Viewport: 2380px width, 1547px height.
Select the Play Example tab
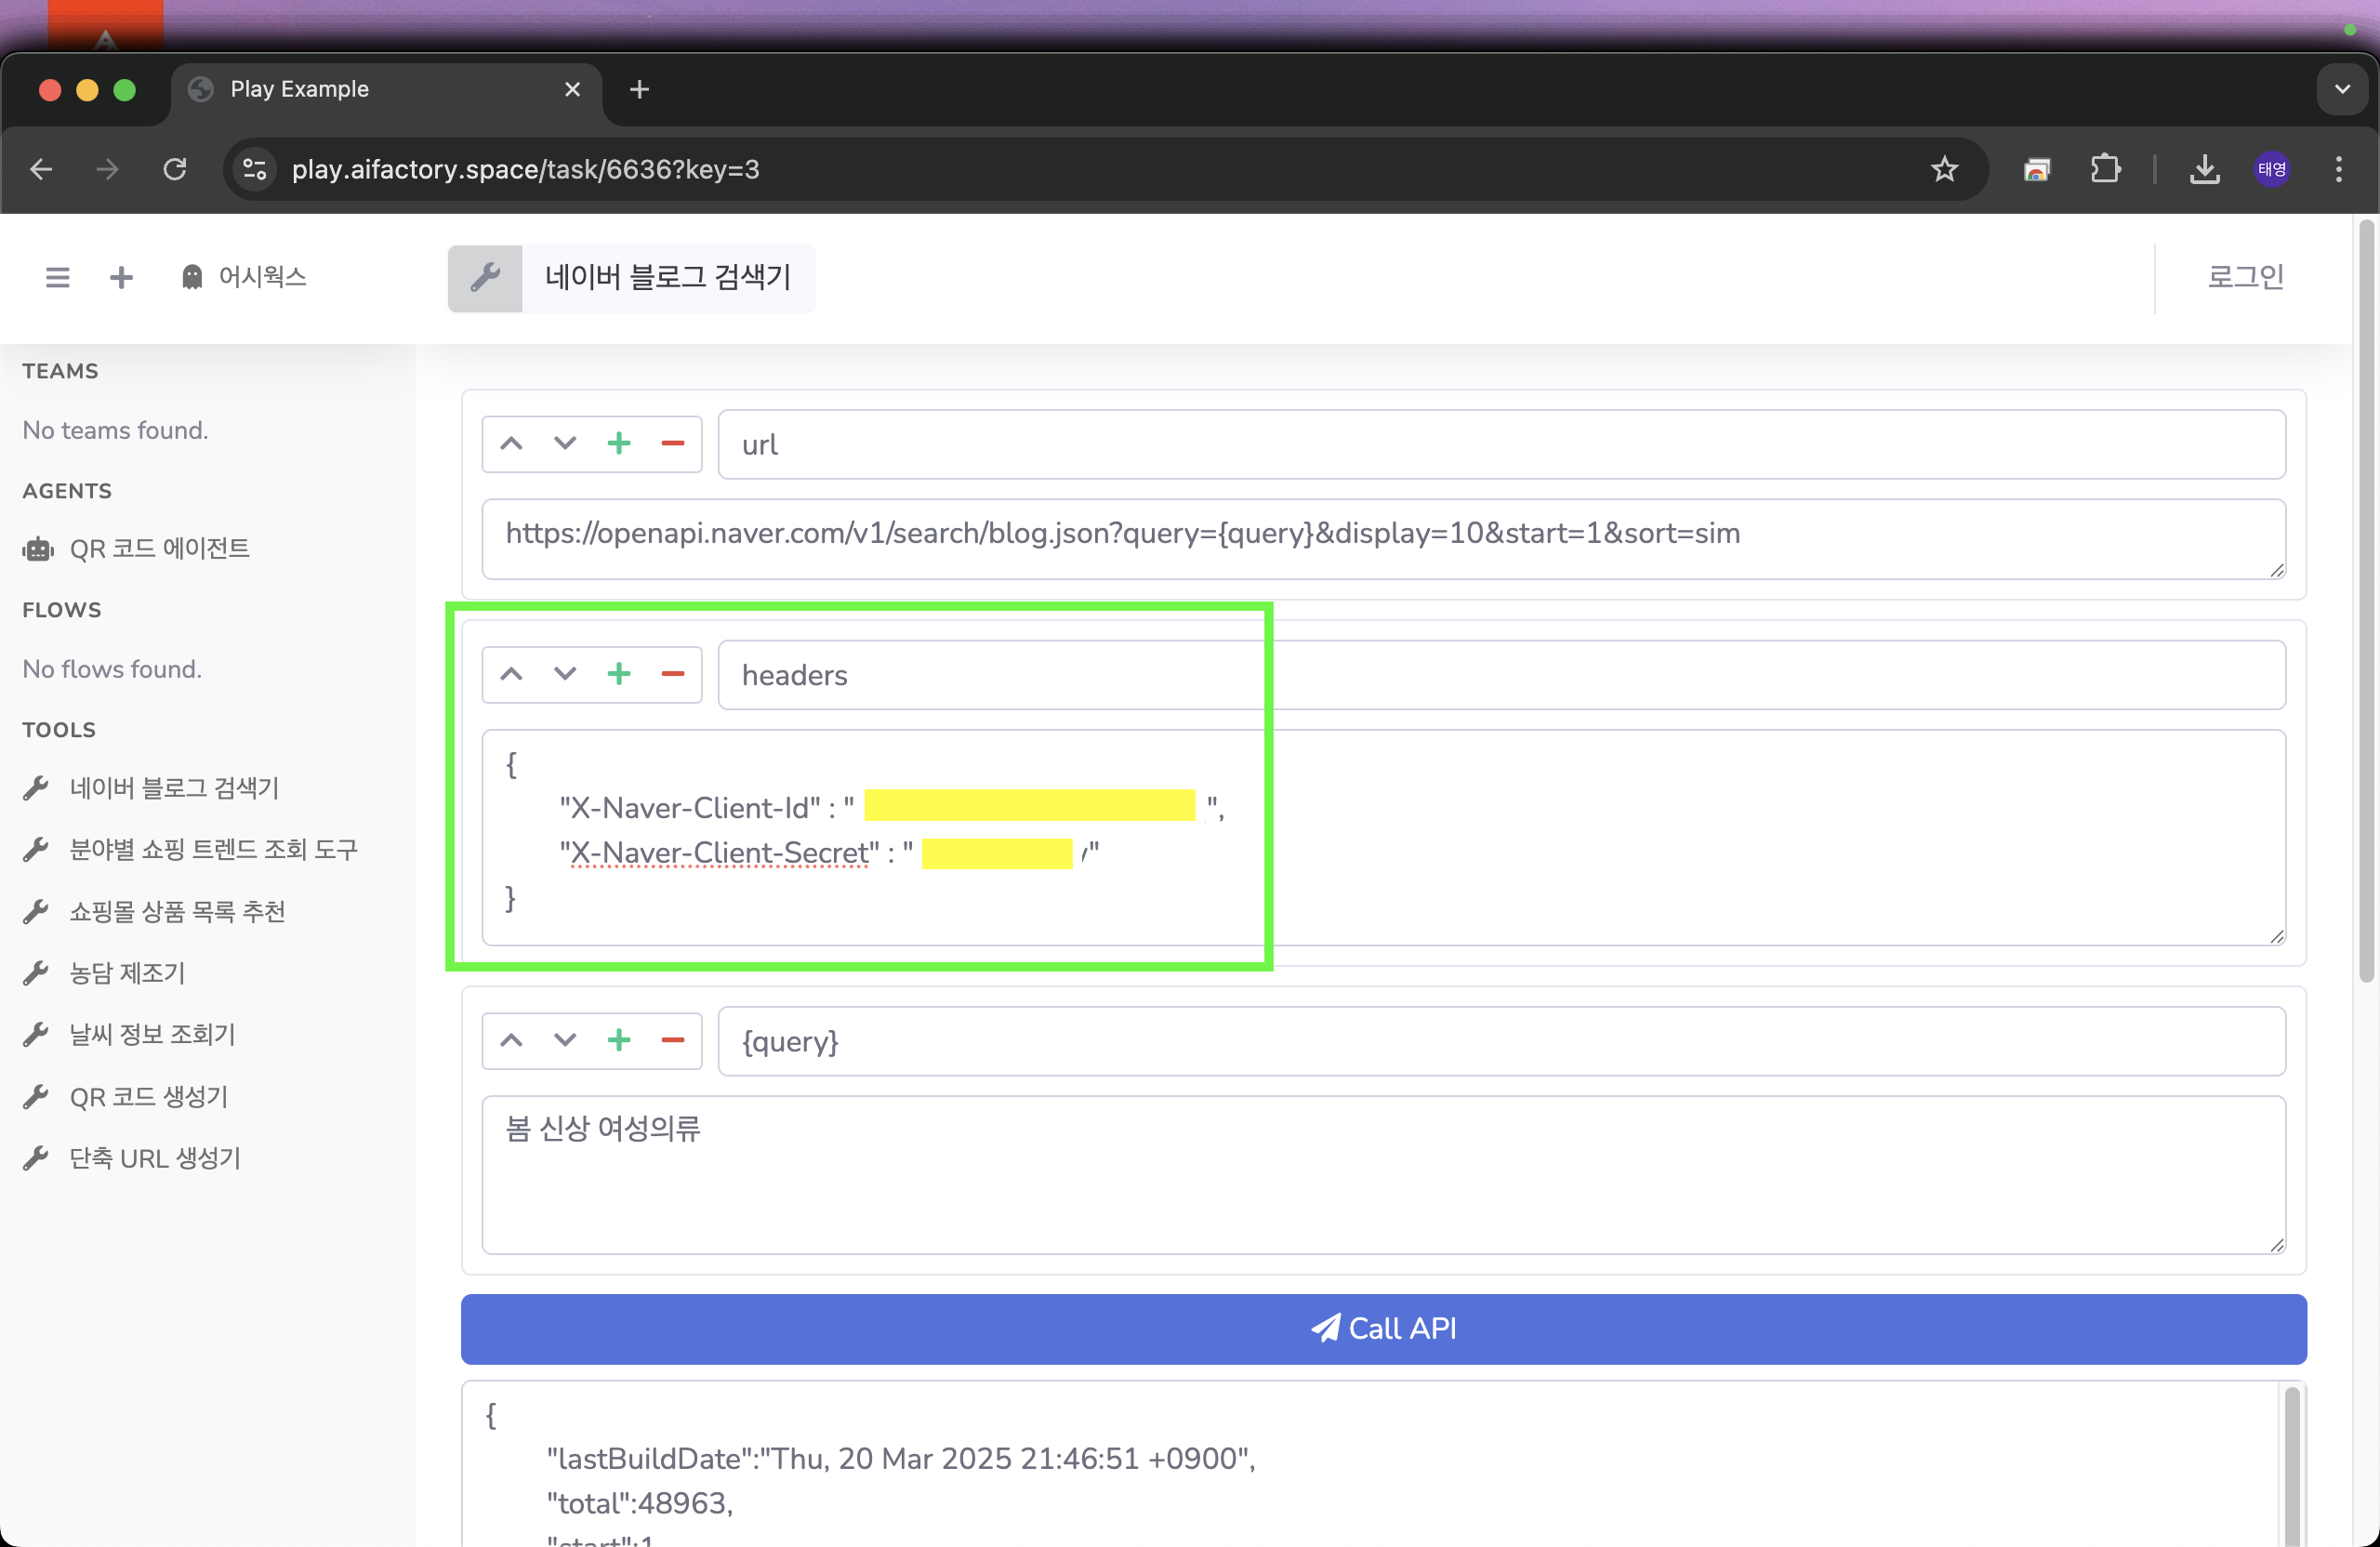click(386, 89)
